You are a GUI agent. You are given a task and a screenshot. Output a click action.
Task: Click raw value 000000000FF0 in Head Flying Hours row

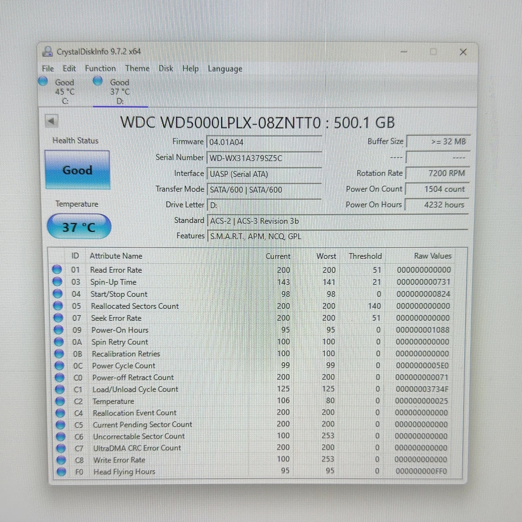tap(421, 471)
